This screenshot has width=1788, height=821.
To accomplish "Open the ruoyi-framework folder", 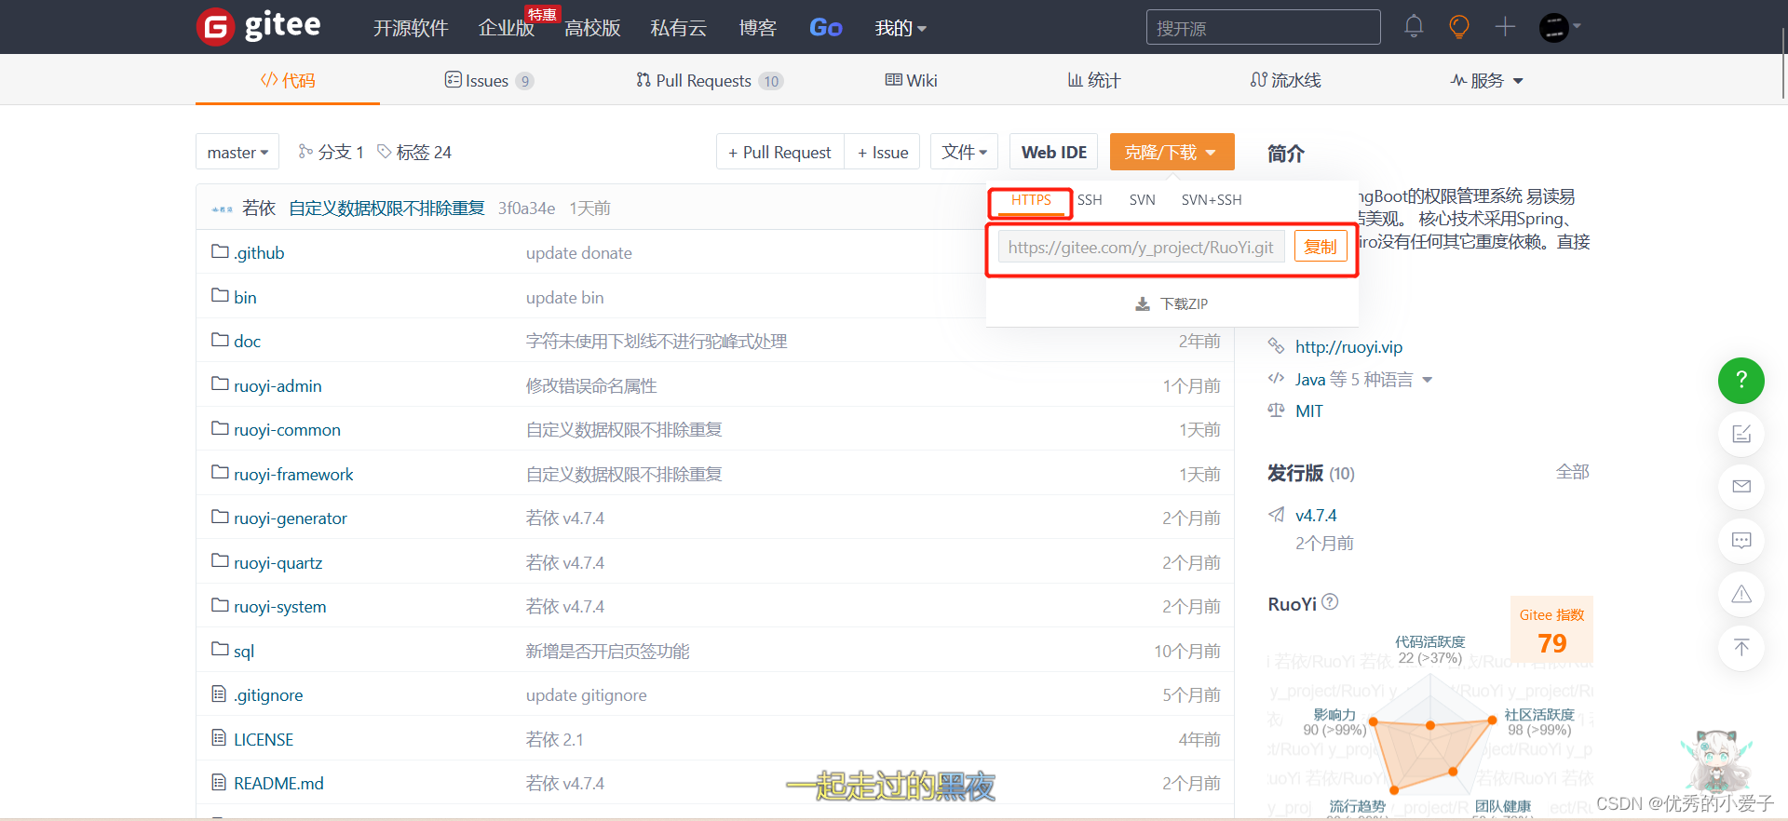I will tap(293, 475).
